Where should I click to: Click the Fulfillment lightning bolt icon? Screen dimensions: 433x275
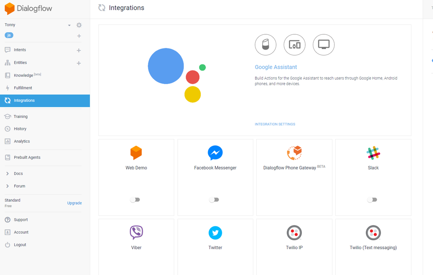click(8, 88)
